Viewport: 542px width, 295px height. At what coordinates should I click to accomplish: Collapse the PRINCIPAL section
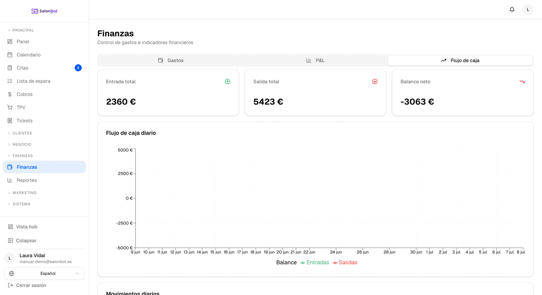tap(21, 30)
